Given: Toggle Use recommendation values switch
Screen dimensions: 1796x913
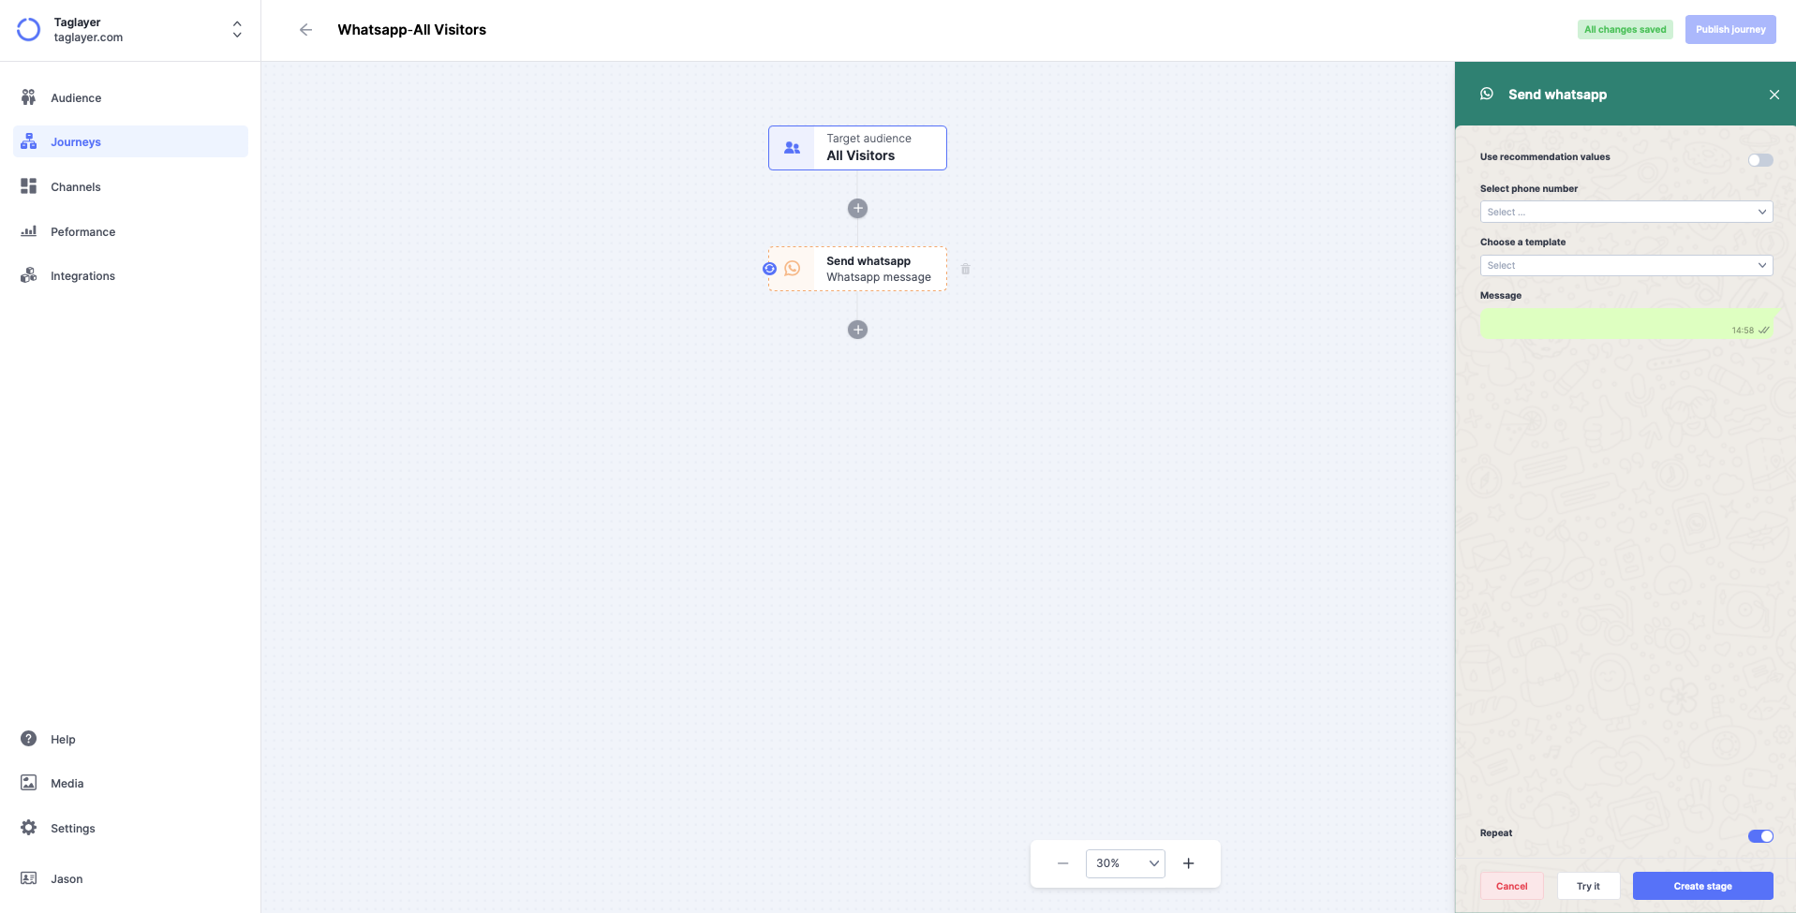Looking at the screenshot, I should tap(1760, 160).
